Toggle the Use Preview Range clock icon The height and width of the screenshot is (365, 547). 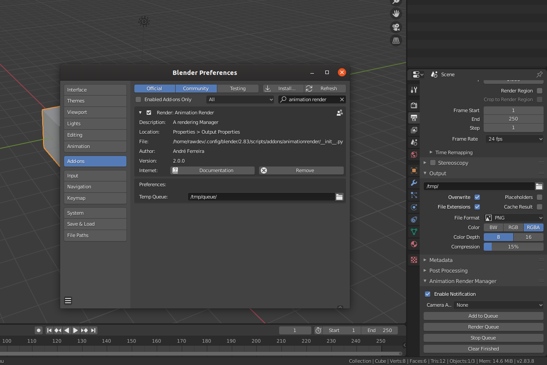pos(319,330)
